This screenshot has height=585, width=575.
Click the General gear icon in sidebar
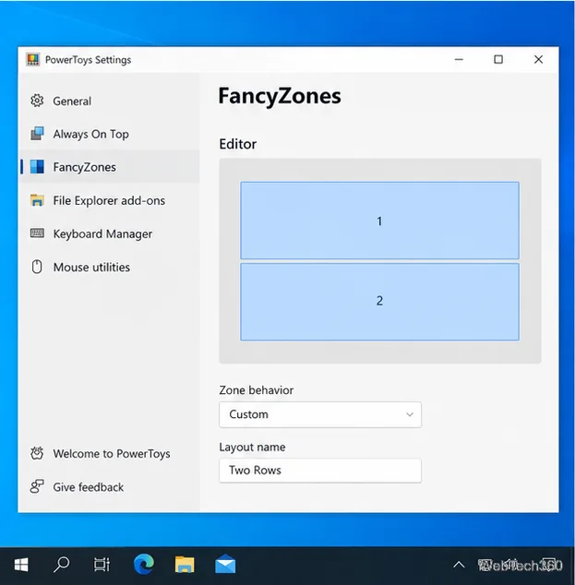click(37, 101)
